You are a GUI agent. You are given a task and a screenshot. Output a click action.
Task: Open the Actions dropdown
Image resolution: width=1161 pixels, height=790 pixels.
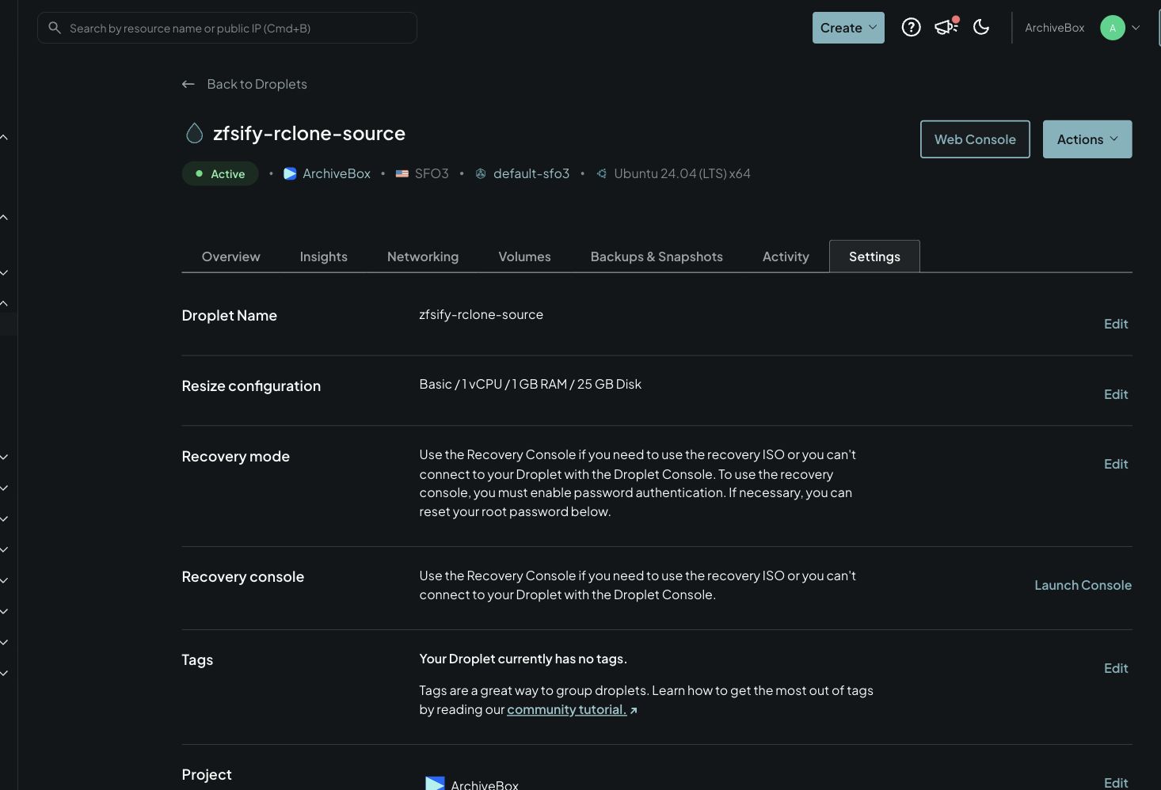(1087, 139)
